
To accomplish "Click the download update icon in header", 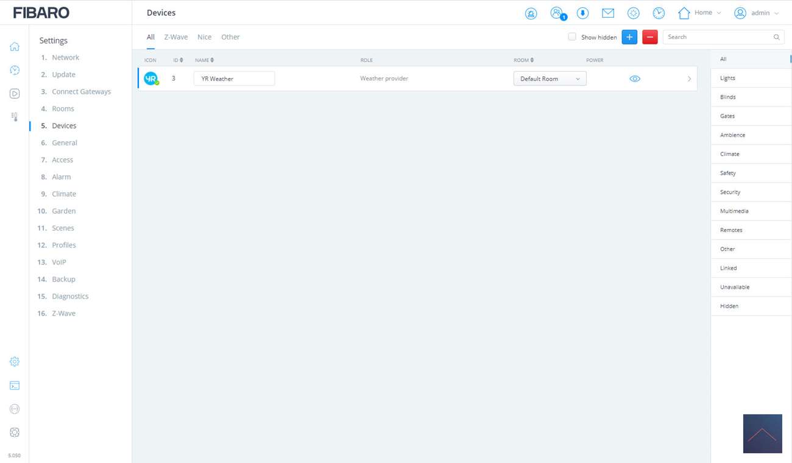I will coord(582,13).
